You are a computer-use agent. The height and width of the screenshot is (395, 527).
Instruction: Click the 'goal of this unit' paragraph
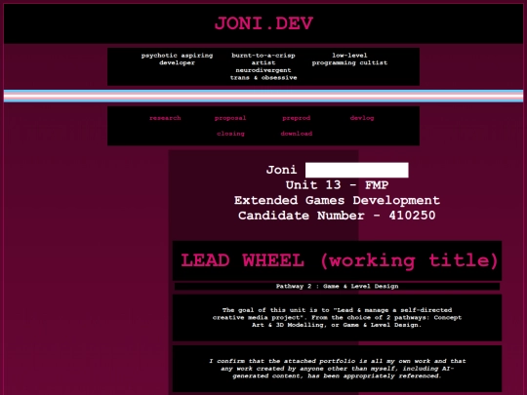point(337,317)
